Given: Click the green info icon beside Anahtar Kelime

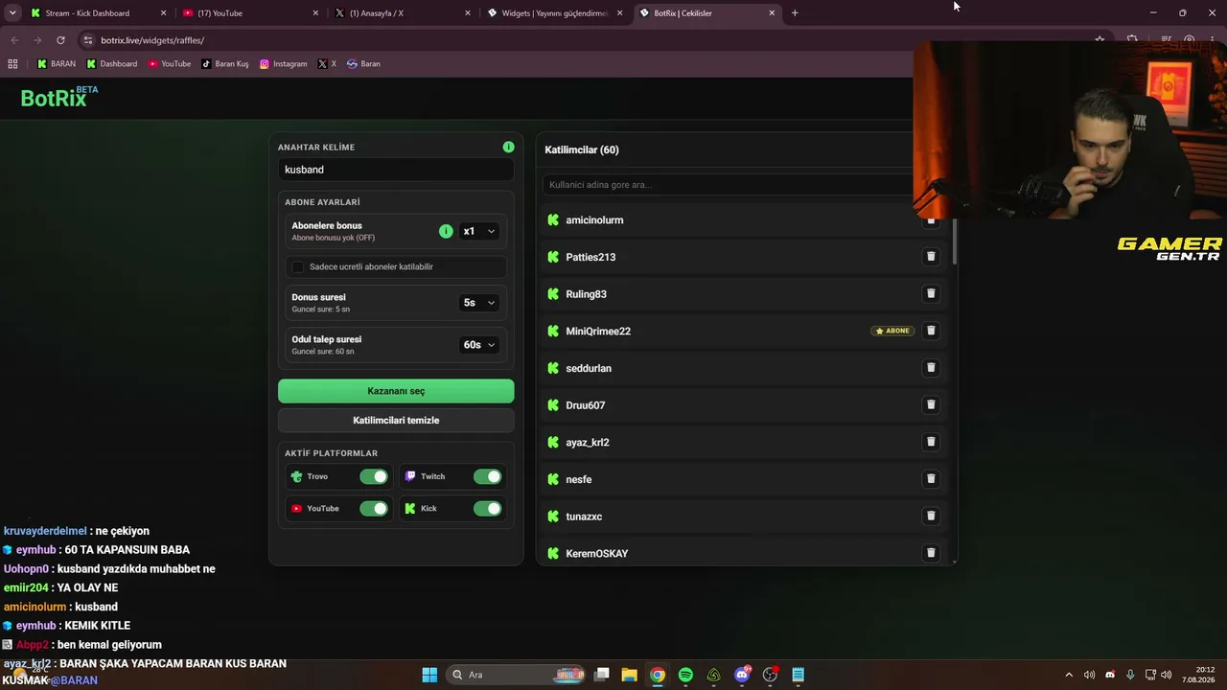Looking at the screenshot, I should pyautogui.click(x=508, y=147).
